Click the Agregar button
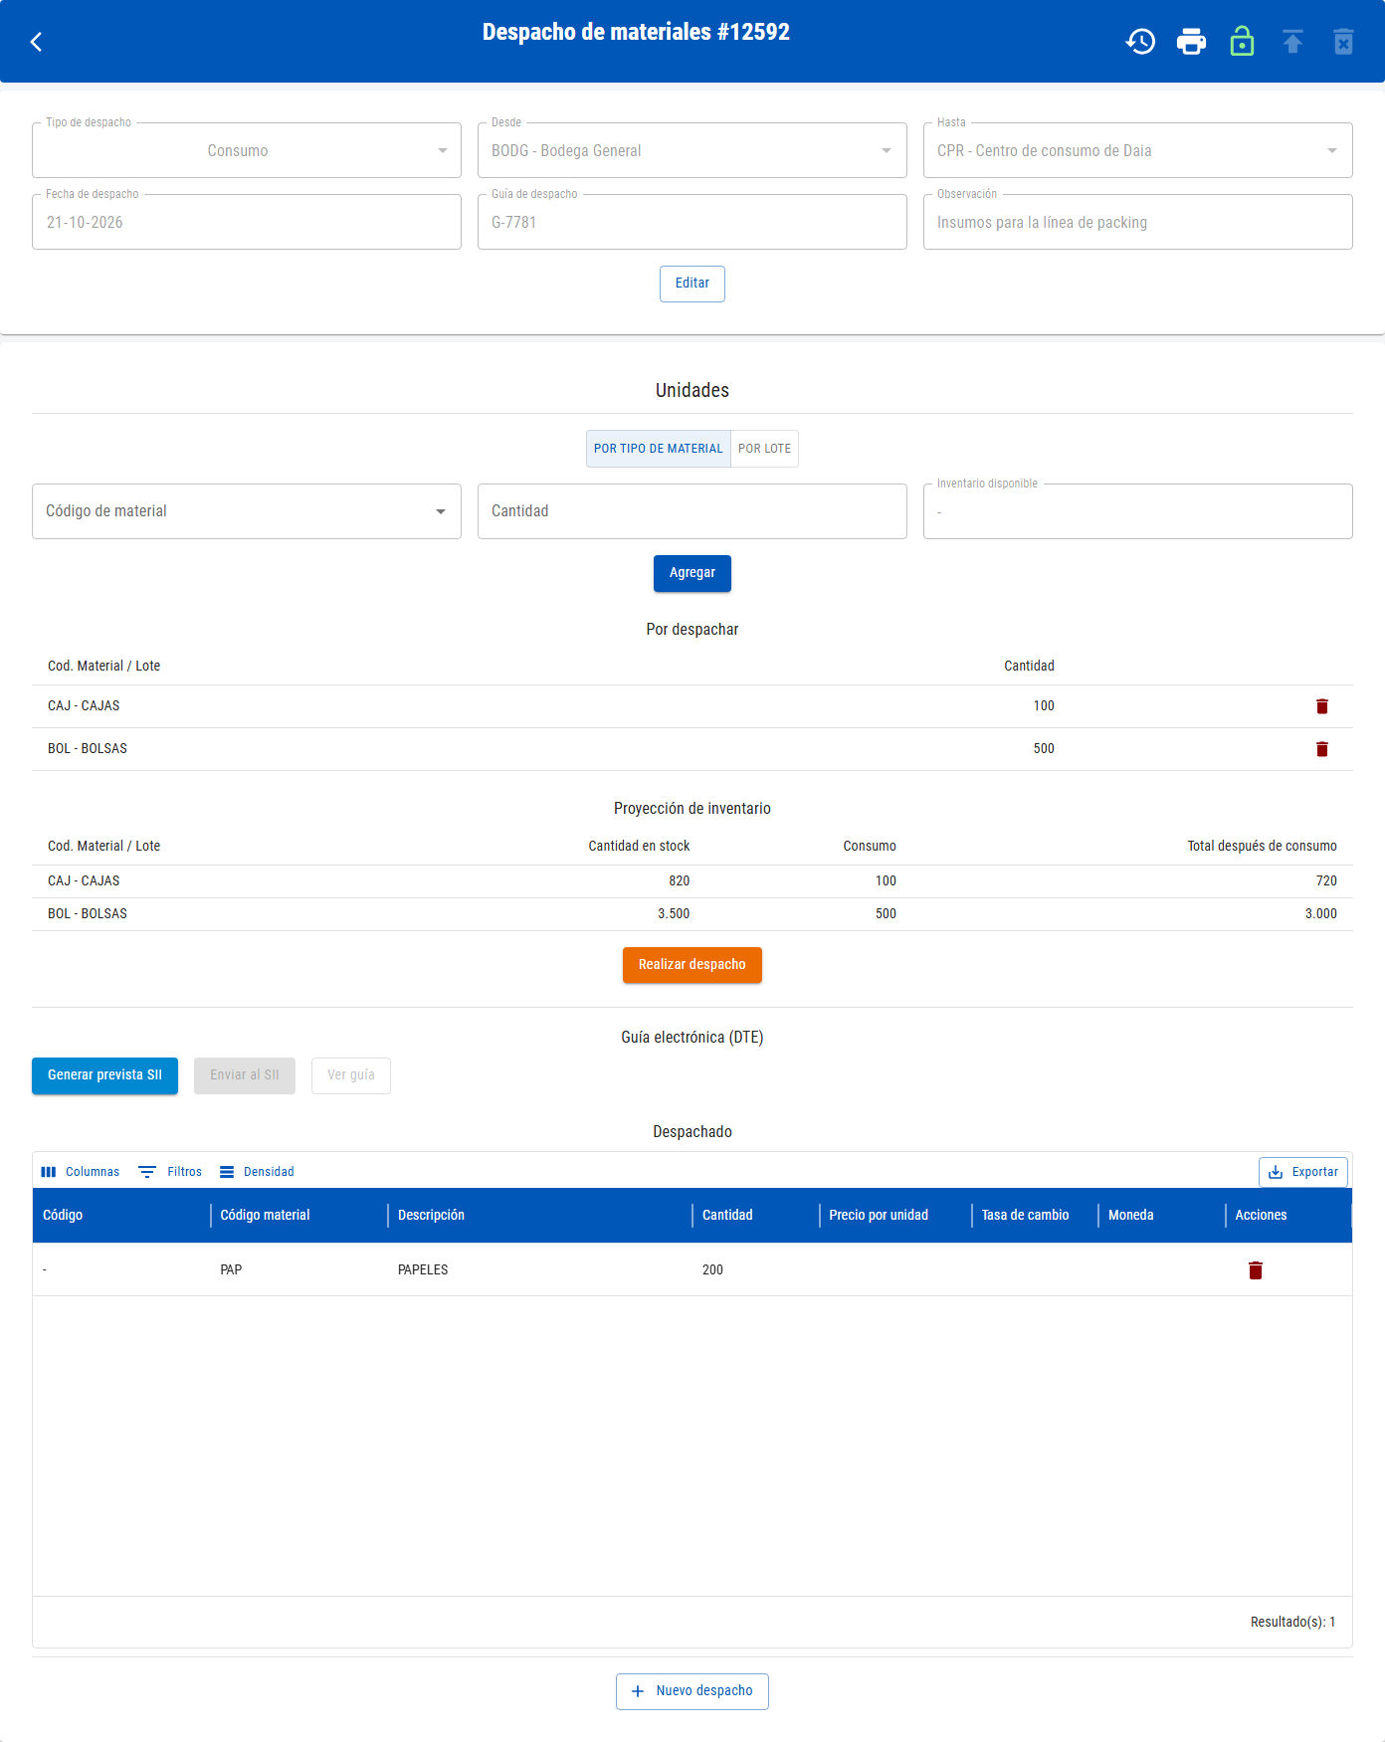Viewport: 1385px width, 1742px height. click(692, 573)
